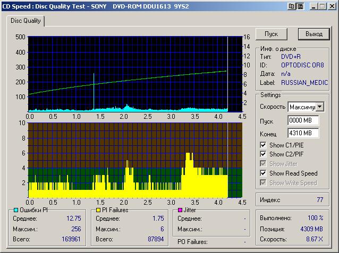The image size is (339, 253).
Task: Click the floppy disk save icon
Action: [x=300, y=6]
